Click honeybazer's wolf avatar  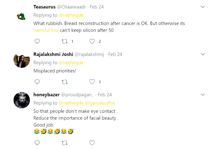coord(21,100)
